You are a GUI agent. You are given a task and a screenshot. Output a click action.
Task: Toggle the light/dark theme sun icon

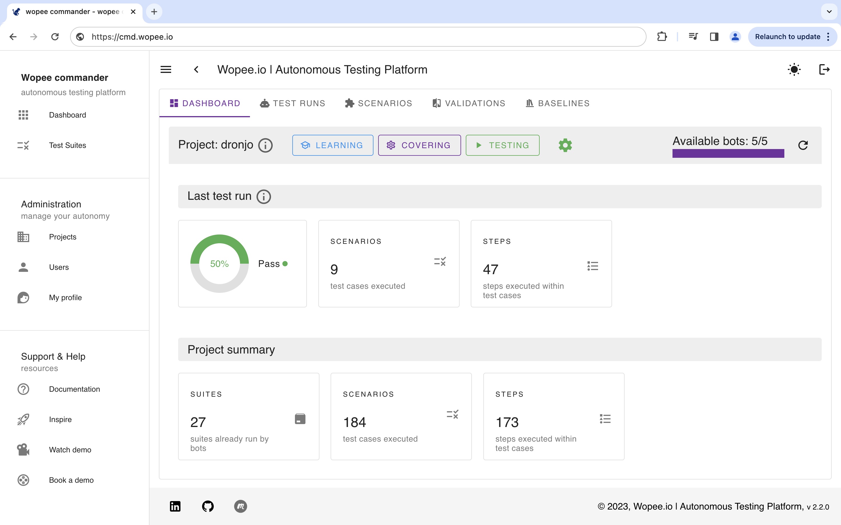coord(794,69)
